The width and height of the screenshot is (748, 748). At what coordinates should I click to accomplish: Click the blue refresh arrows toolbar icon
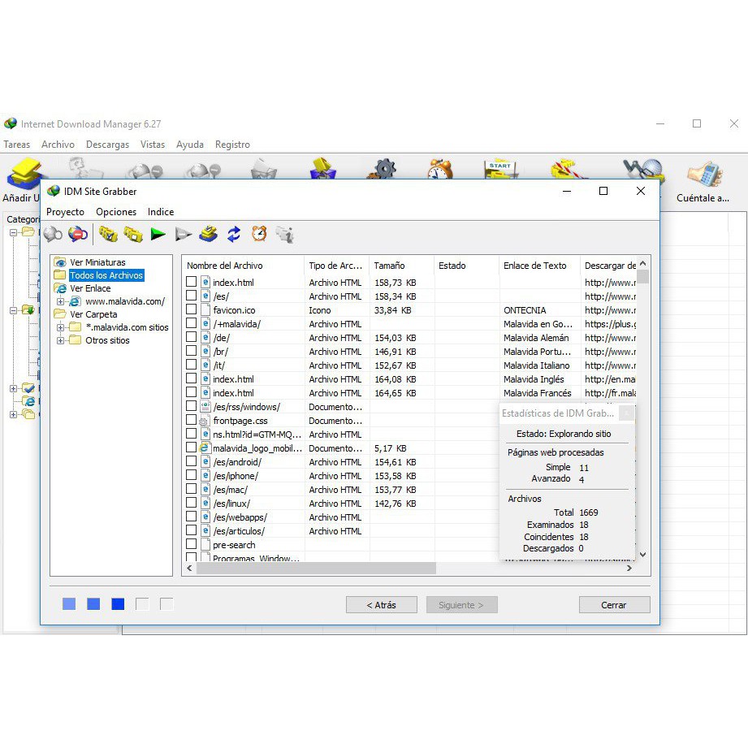coord(234,234)
